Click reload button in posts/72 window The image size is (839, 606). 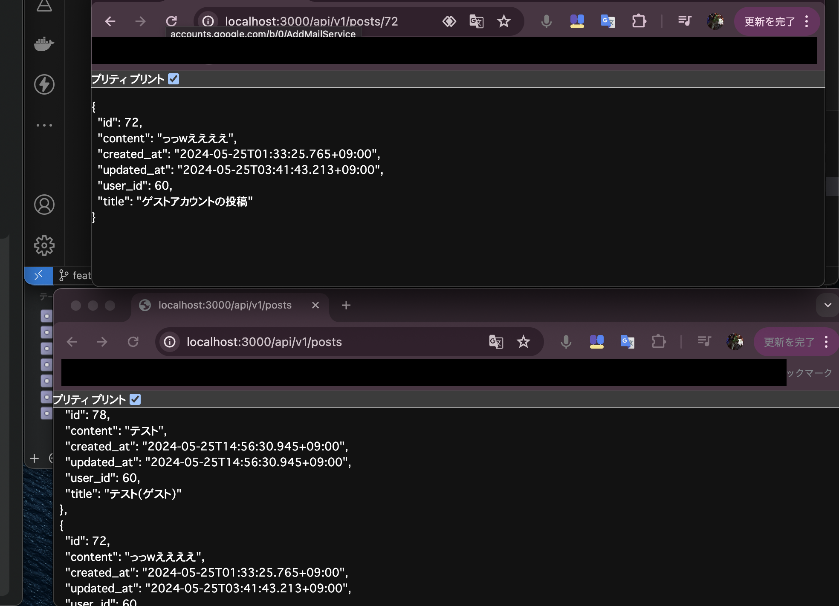coord(171,21)
